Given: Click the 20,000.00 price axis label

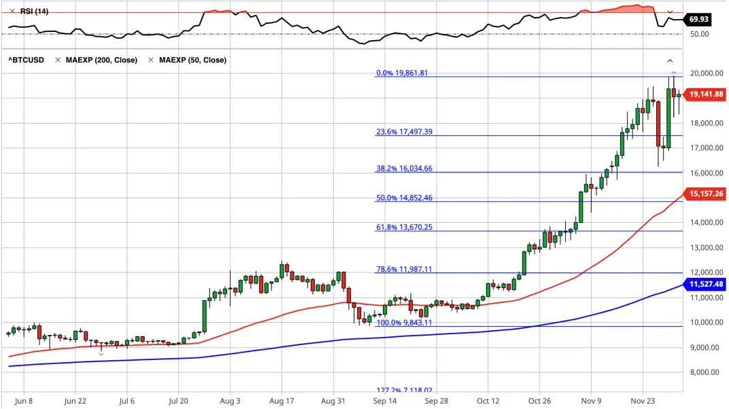Looking at the screenshot, I should pos(707,73).
